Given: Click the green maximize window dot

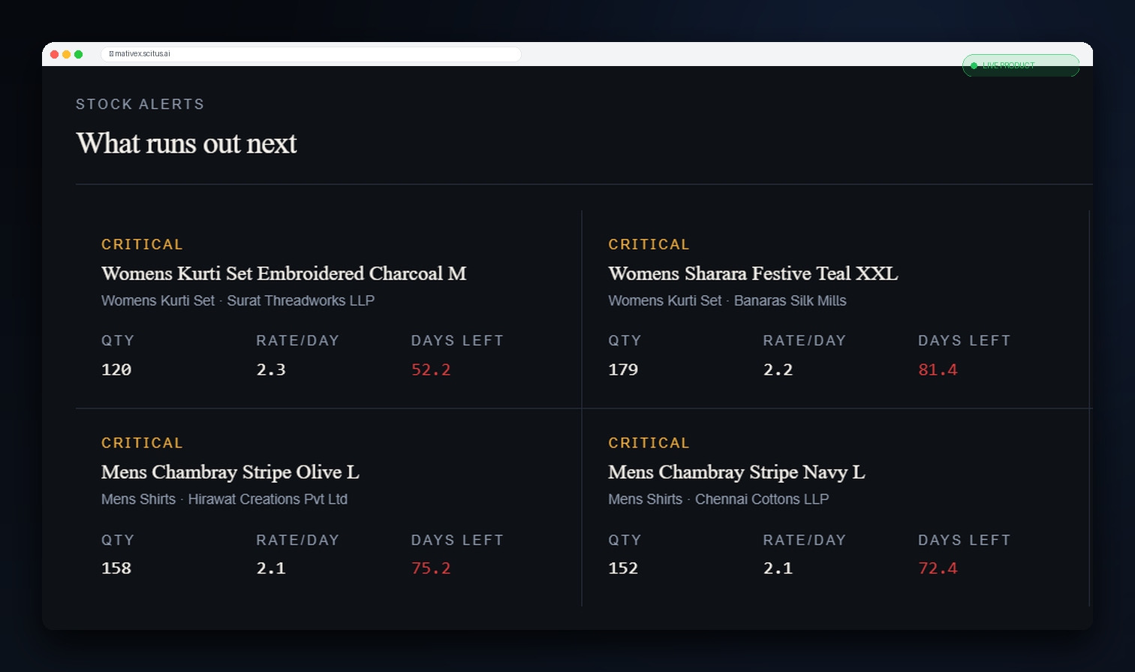Looking at the screenshot, I should (78, 54).
